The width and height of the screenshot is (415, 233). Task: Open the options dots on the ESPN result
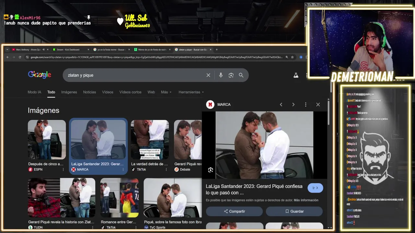pos(63,170)
